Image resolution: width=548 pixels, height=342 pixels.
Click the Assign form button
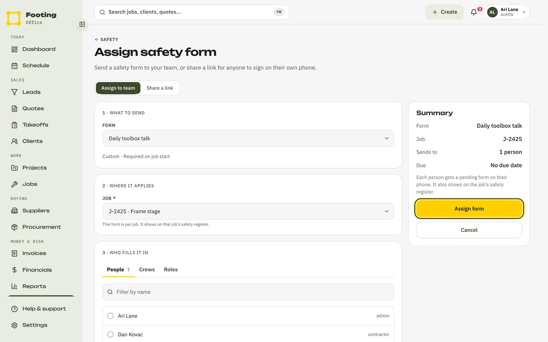point(469,209)
